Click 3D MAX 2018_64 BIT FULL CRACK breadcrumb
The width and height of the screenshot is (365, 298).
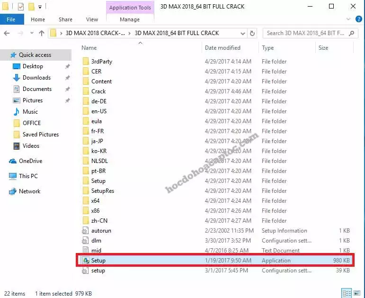[x=177, y=33]
